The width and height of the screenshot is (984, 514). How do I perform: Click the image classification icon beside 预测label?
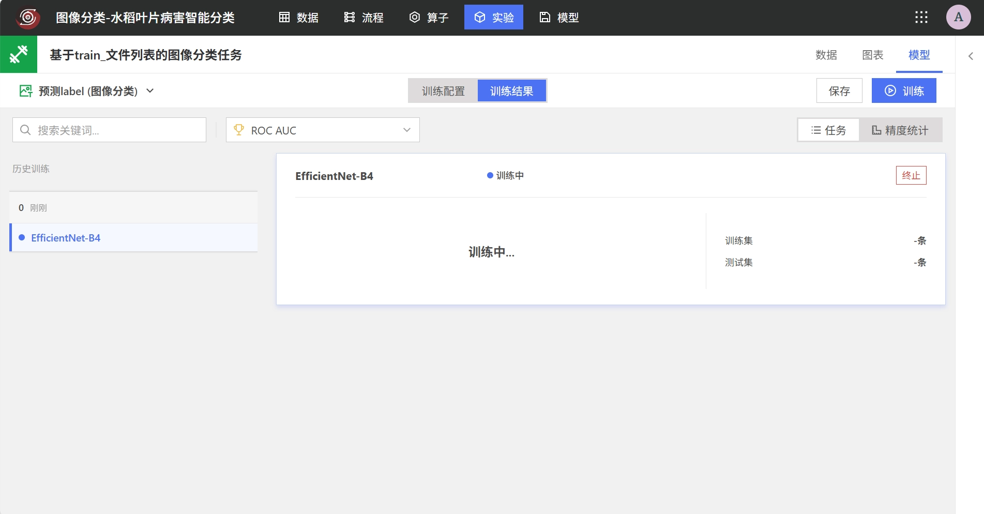click(x=26, y=91)
